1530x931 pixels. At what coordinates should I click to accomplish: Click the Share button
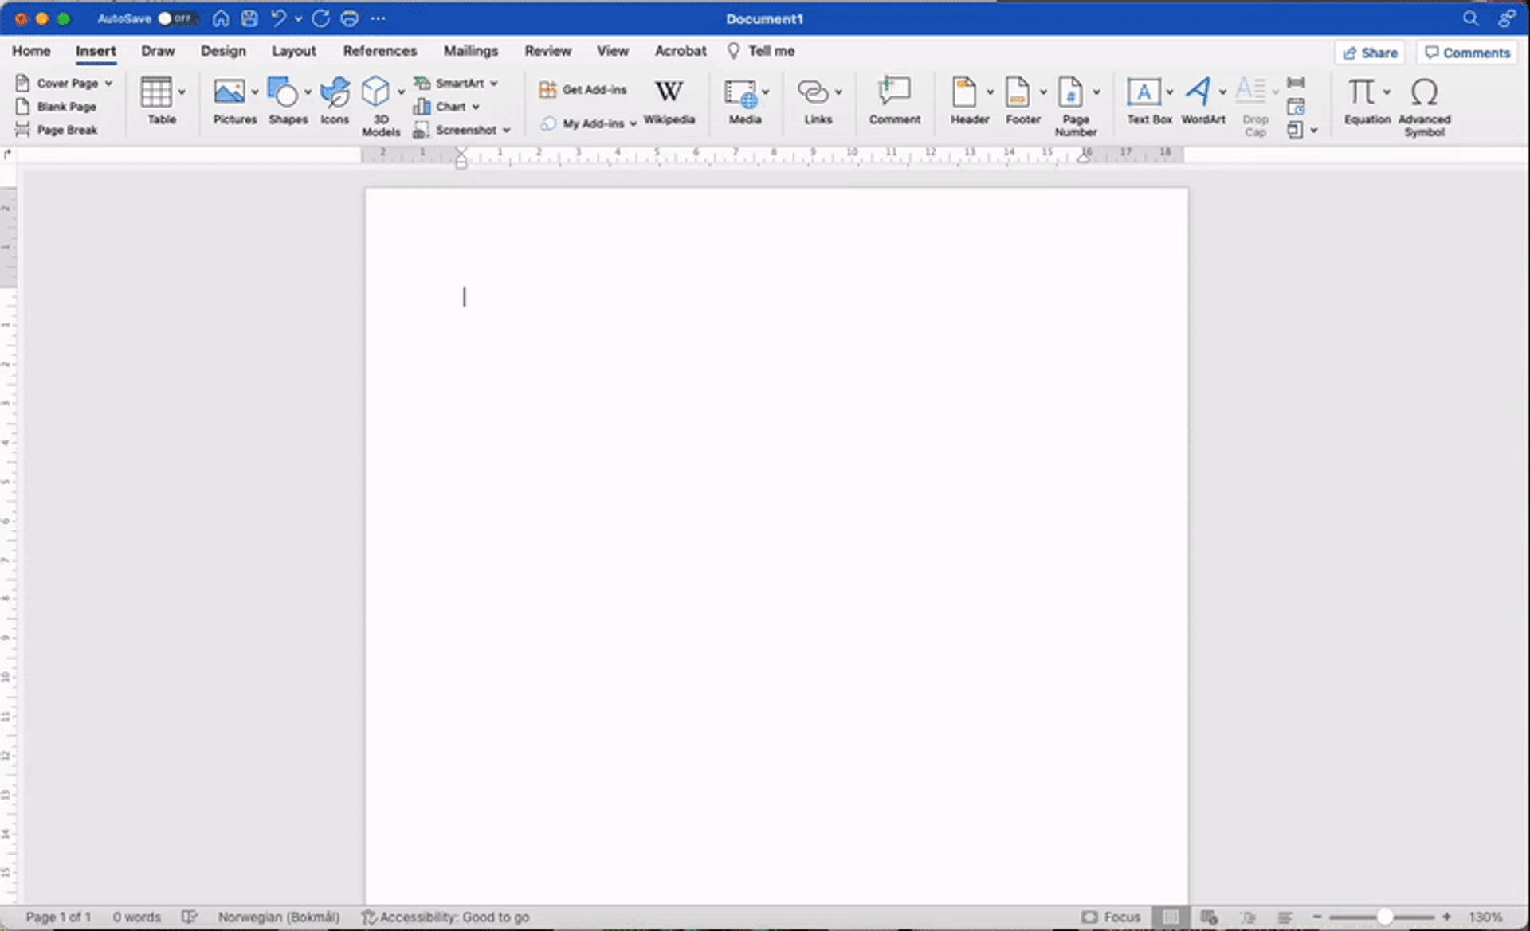point(1370,53)
